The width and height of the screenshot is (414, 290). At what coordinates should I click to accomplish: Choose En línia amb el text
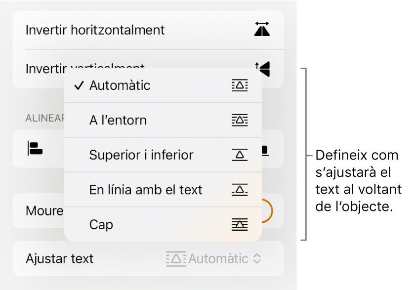tap(163, 190)
